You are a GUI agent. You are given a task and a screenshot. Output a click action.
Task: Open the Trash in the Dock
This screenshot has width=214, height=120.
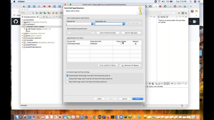(x=198, y=117)
